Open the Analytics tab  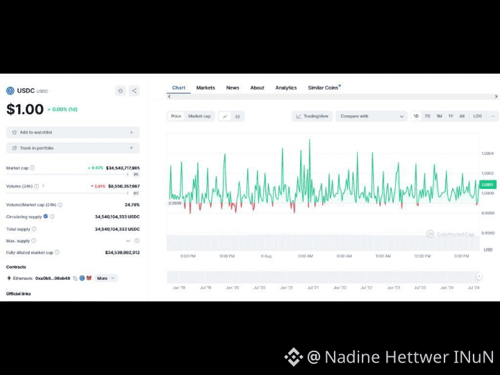[x=286, y=87]
